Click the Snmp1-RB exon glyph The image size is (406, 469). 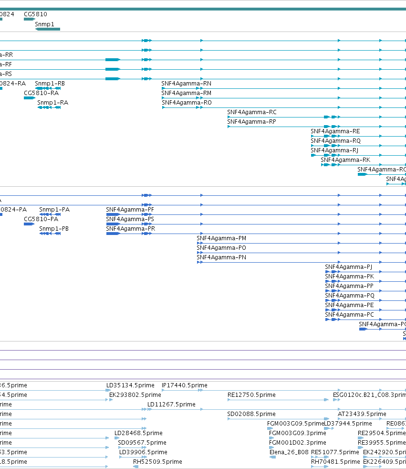coord(48,88)
